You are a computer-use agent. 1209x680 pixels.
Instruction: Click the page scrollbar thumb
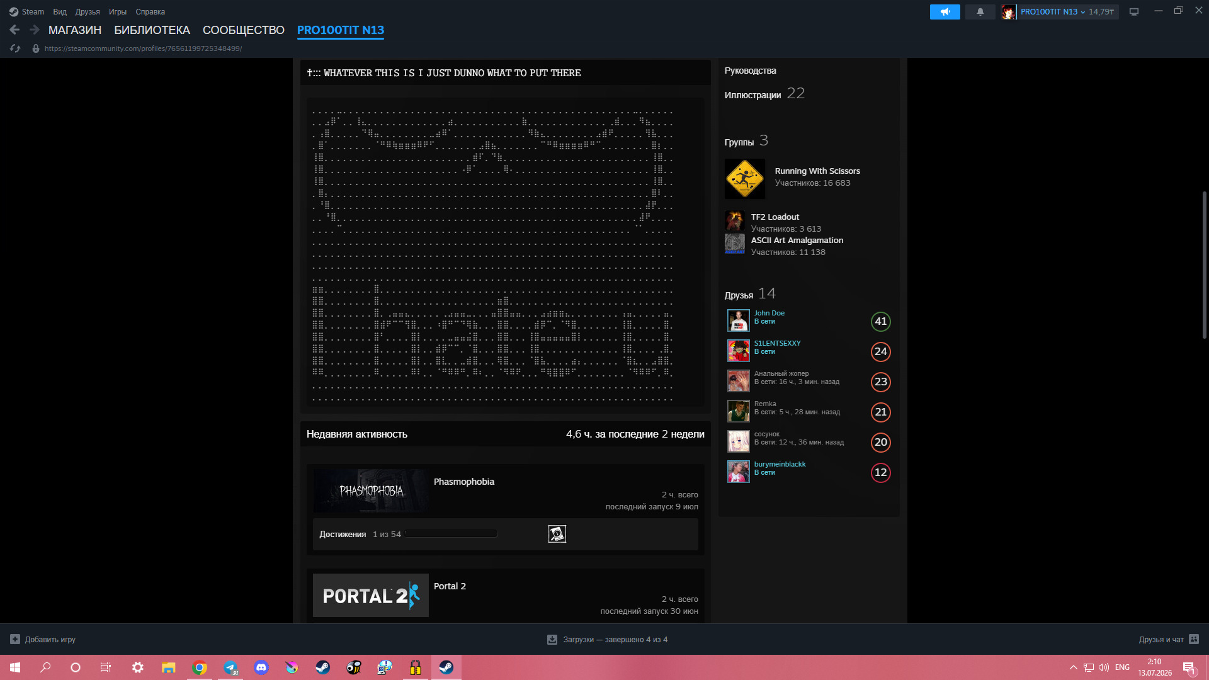click(1204, 264)
